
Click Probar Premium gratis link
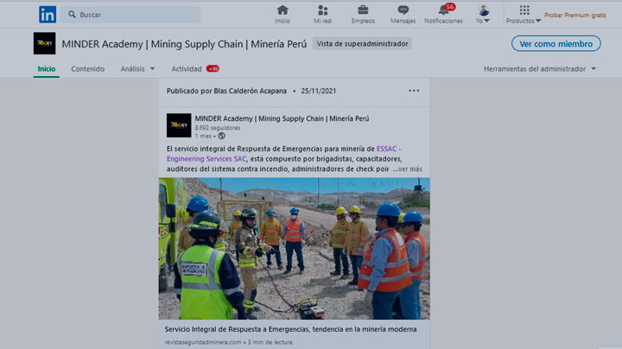[x=574, y=16]
